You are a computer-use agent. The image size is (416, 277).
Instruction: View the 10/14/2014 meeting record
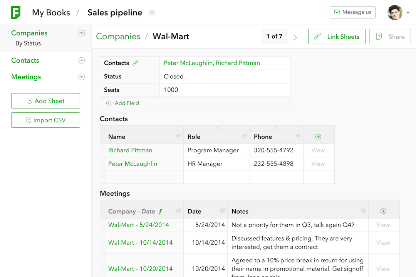tap(383, 242)
